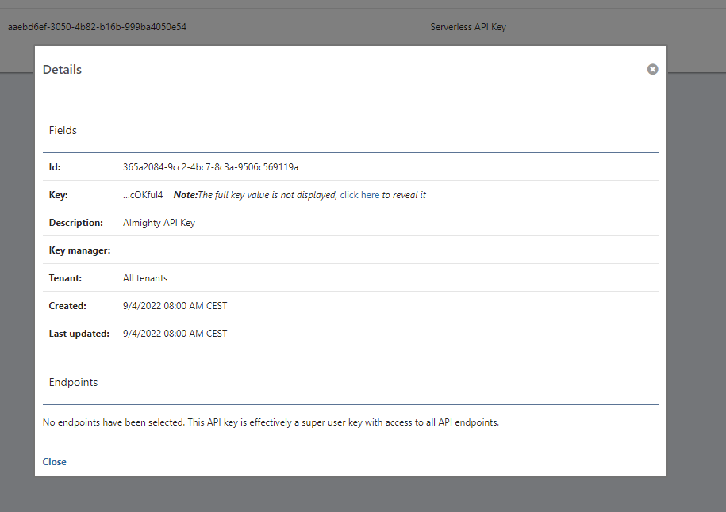Click the 'Id:' field label
The height and width of the screenshot is (512, 726).
[x=55, y=167]
